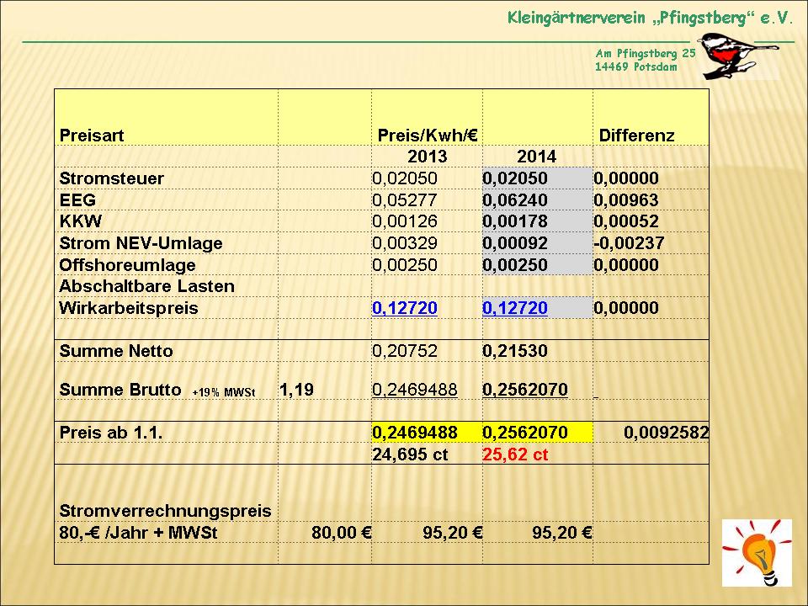This screenshot has height=606, width=808.
Task: Select the Wirkarbeitspreis row label
Action: coord(129,308)
